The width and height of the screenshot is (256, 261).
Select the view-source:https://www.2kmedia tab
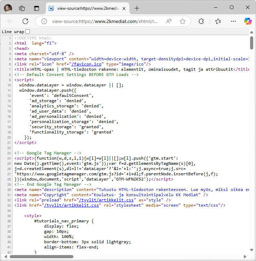coord(88,8)
